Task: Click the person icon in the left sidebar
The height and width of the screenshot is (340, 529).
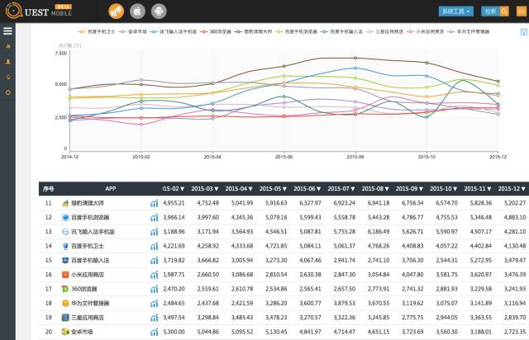Action: click(x=8, y=62)
